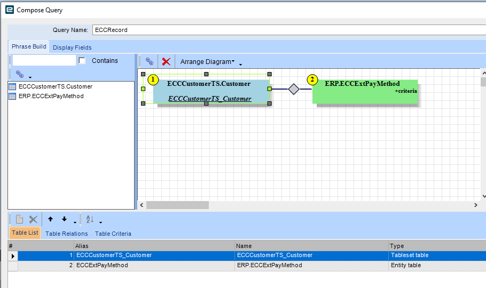Click up arrow of diagram vertical scrollbar

coord(484,73)
